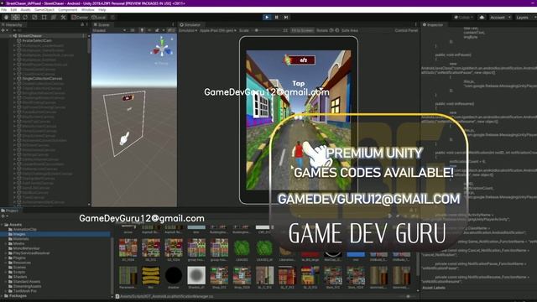Viewport: 537px width, 302px height.
Task: Select the Scale tool in toolbar
Action: coord(34,17)
